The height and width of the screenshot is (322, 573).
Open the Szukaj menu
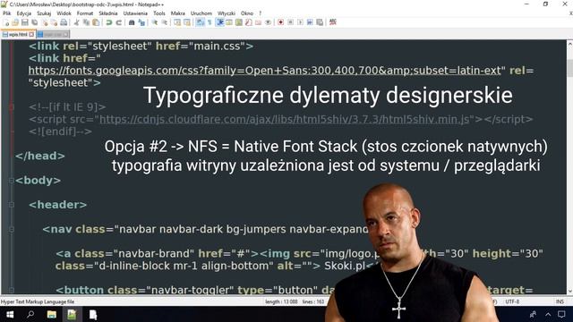click(44, 13)
